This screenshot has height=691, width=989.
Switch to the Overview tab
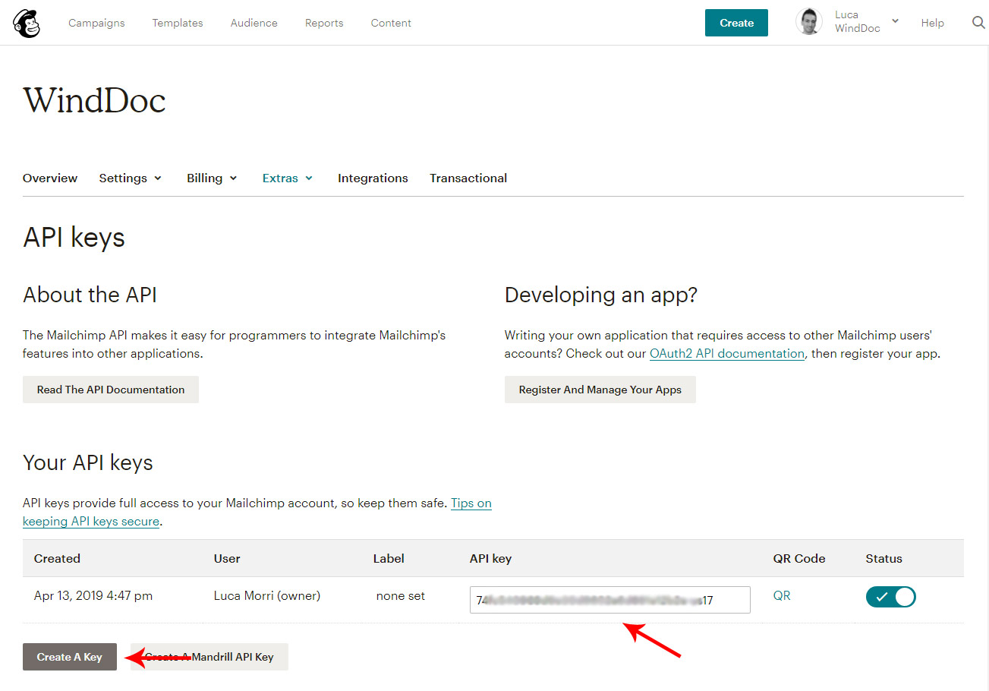click(x=50, y=178)
